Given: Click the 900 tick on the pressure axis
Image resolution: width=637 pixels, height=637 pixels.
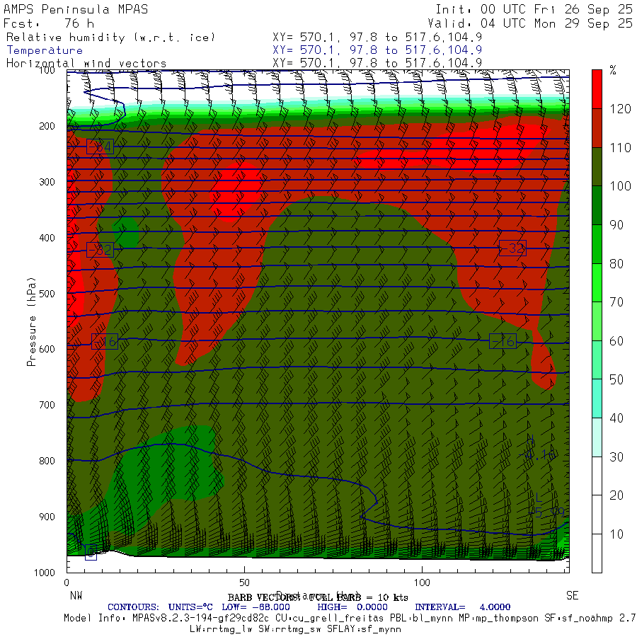Looking at the screenshot, I should [x=47, y=517].
